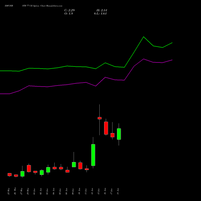The image size is (201, 201).
Task: Click the "18 Jun" date label
Action: point(118,191)
